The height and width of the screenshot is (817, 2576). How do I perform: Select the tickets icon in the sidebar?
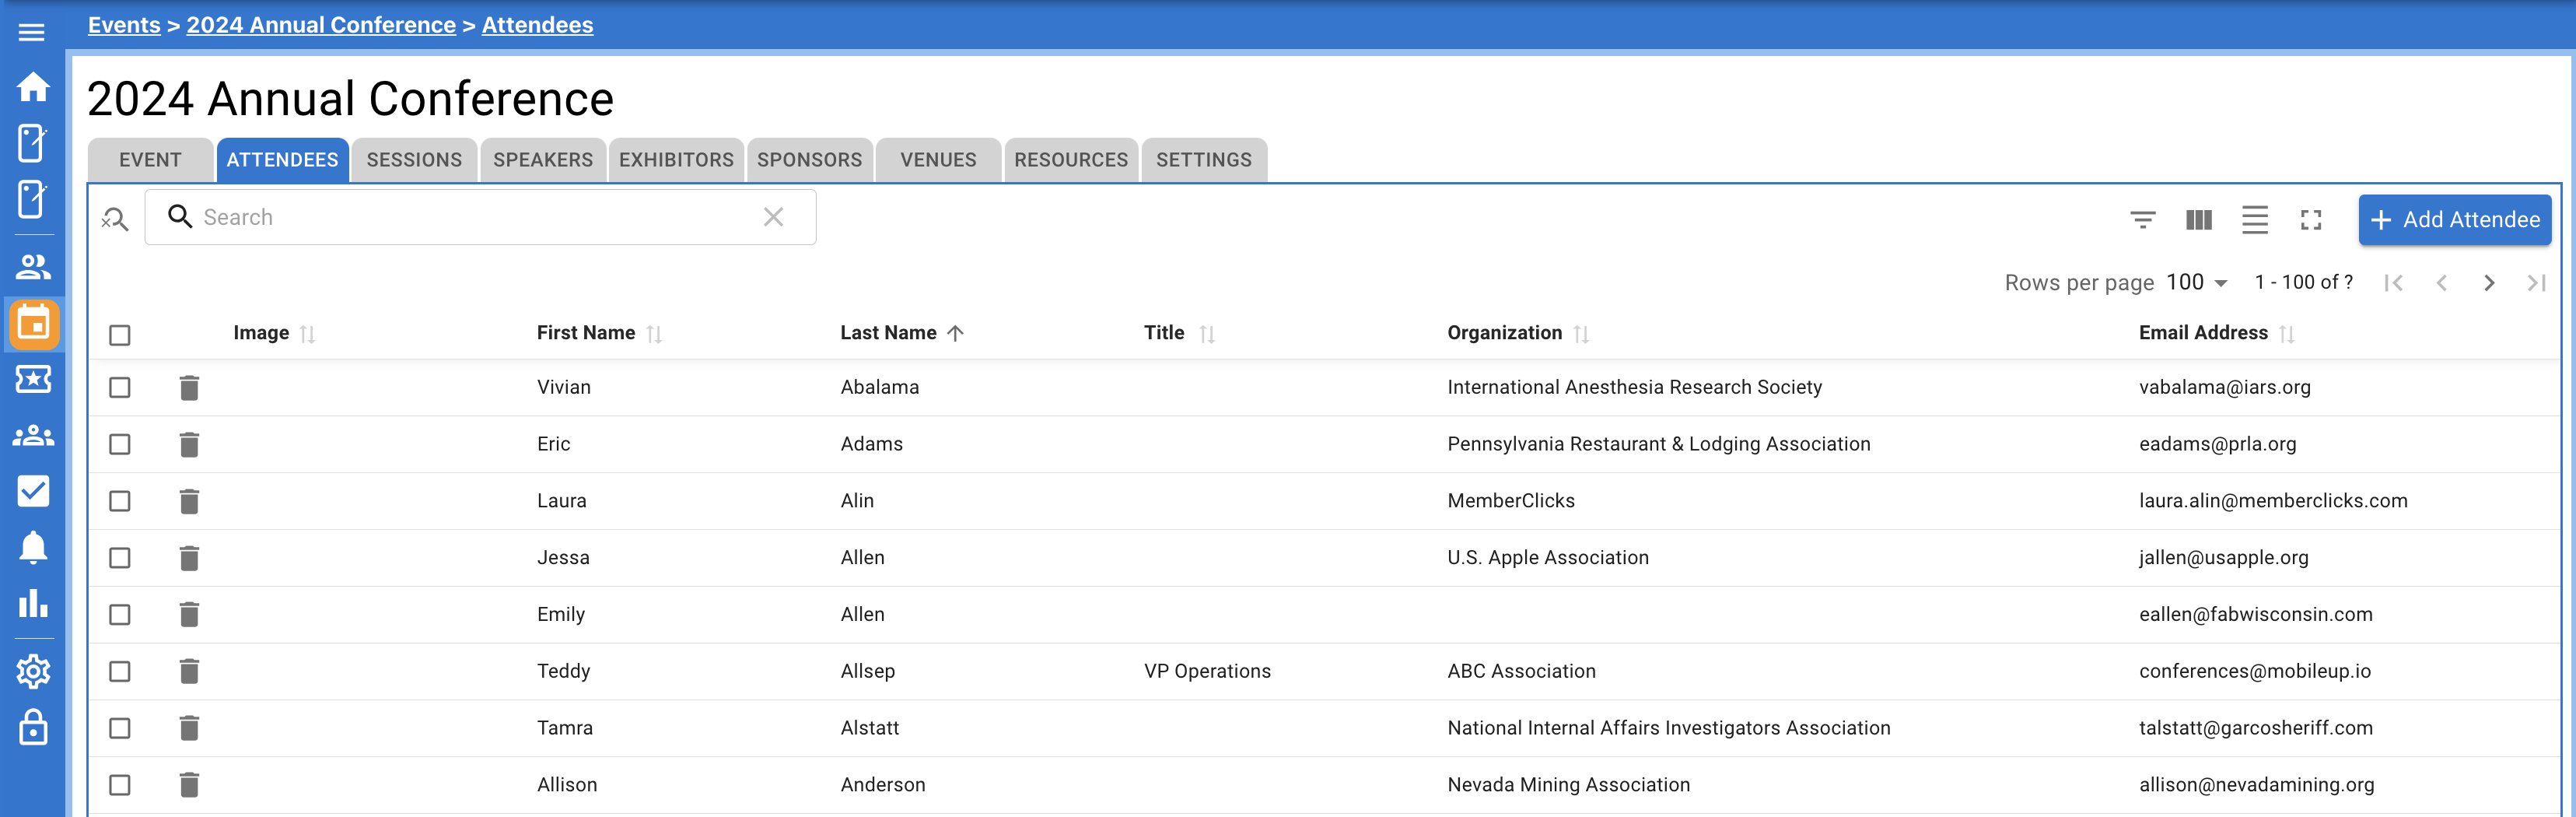click(33, 380)
